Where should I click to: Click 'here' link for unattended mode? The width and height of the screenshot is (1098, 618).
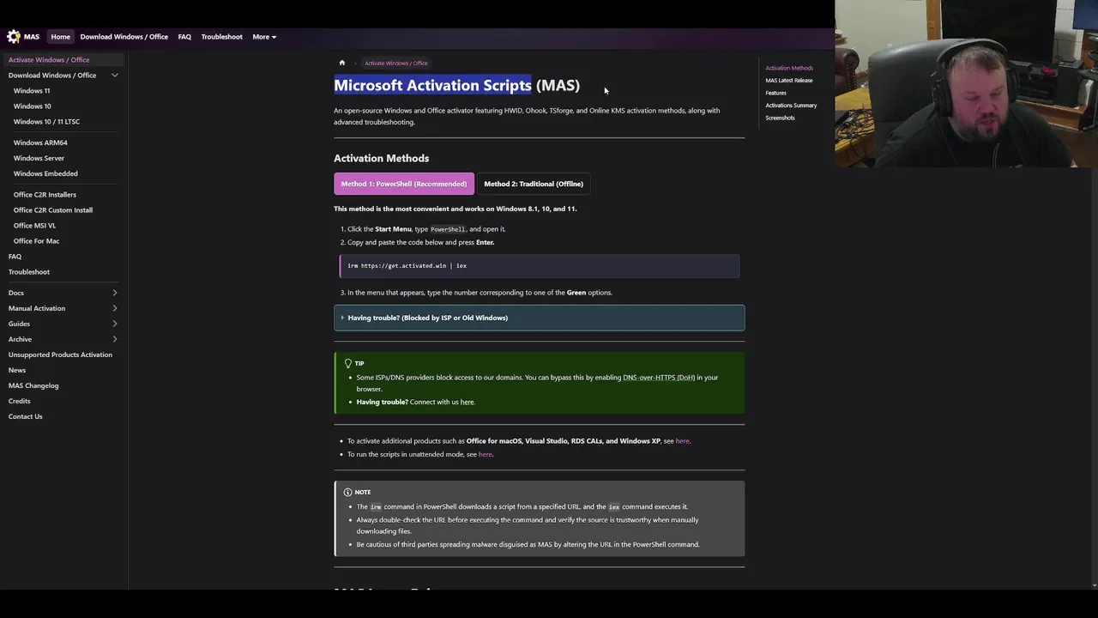[486, 454]
